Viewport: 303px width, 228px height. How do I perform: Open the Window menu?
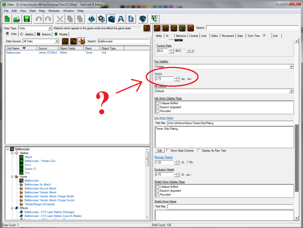tap(68, 11)
